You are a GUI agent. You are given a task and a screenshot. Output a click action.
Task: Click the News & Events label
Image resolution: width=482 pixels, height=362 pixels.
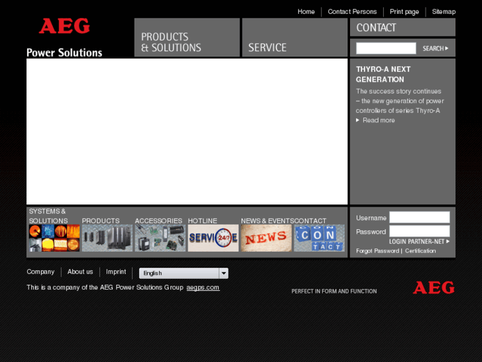point(267,221)
